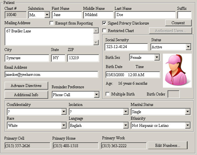Expand the Race dropdown list

64,126
